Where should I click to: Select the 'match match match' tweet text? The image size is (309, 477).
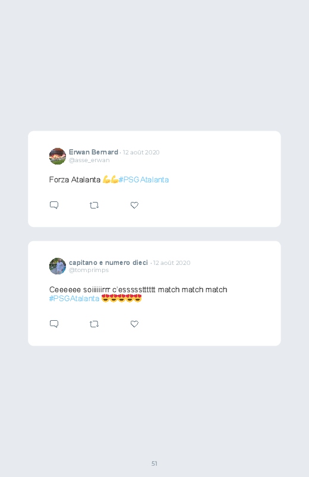(x=193, y=290)
